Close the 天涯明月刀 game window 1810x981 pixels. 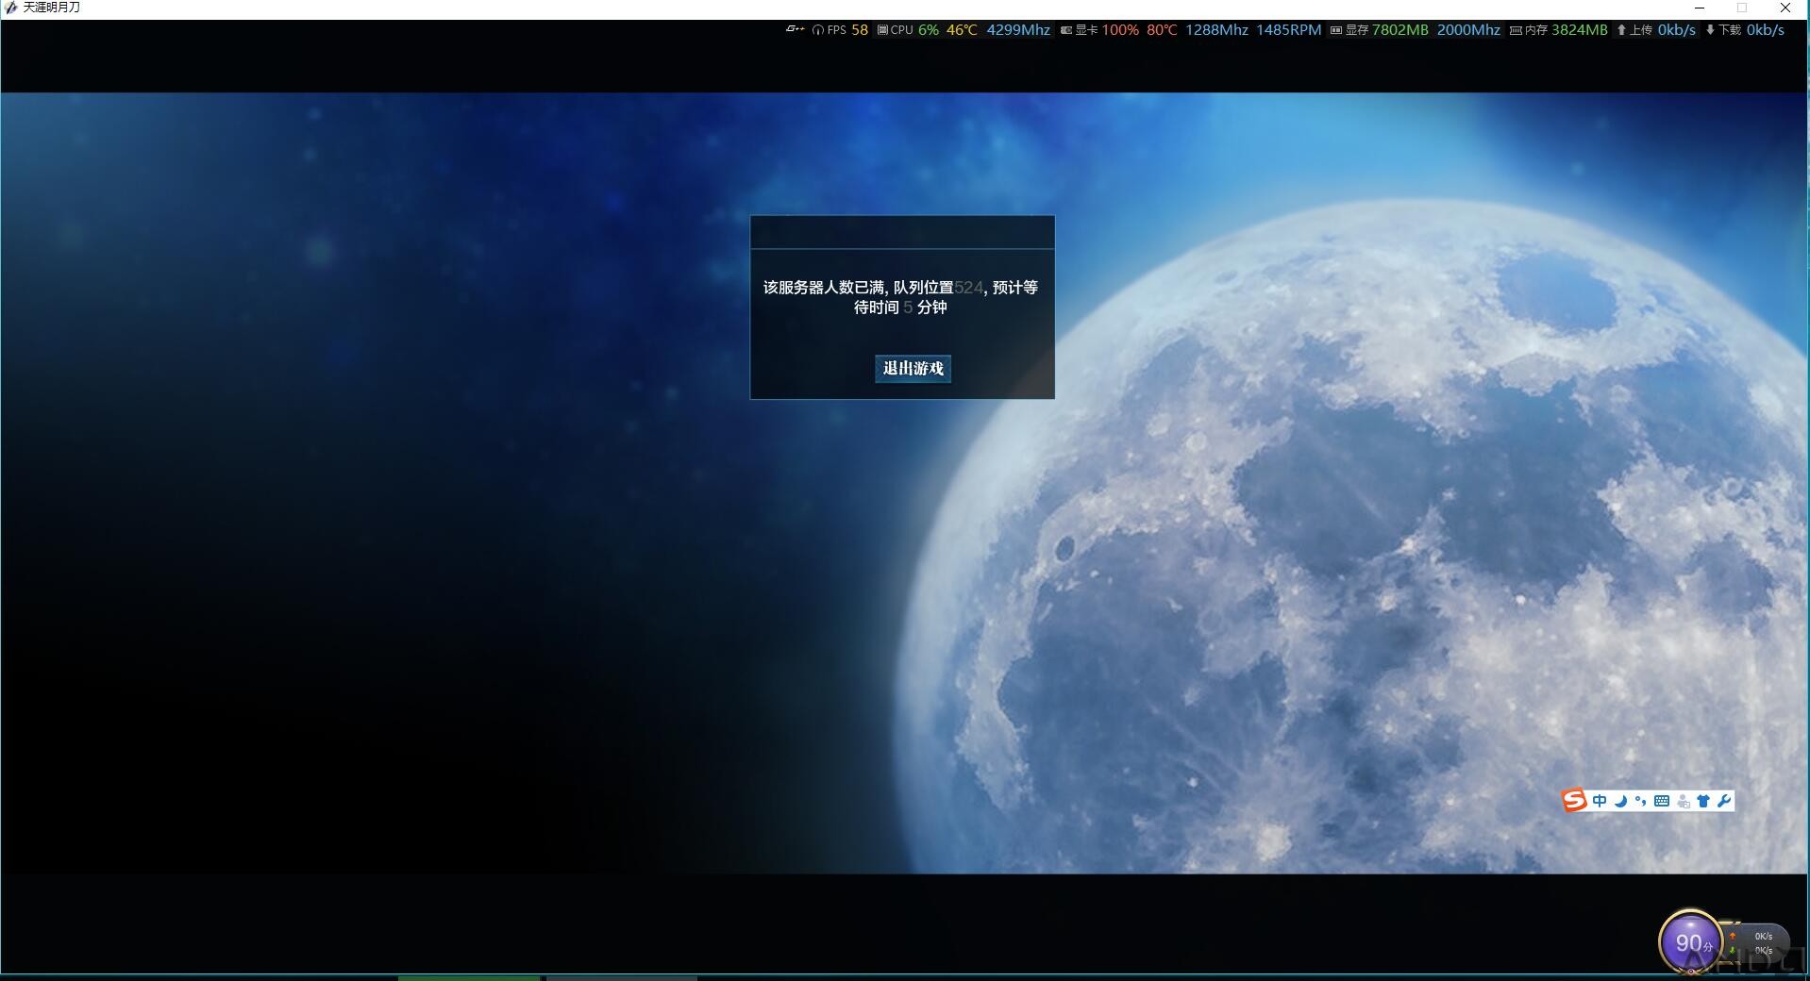click(x=1785, y=8)
